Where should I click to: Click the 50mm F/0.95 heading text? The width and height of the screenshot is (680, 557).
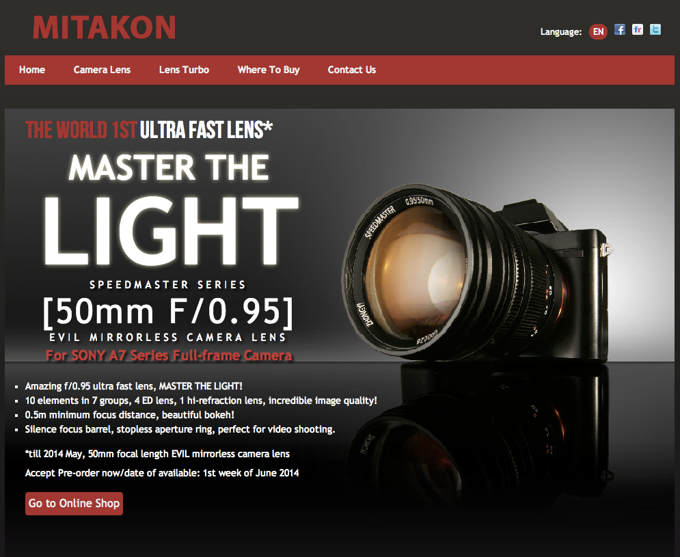pos(168,312)
